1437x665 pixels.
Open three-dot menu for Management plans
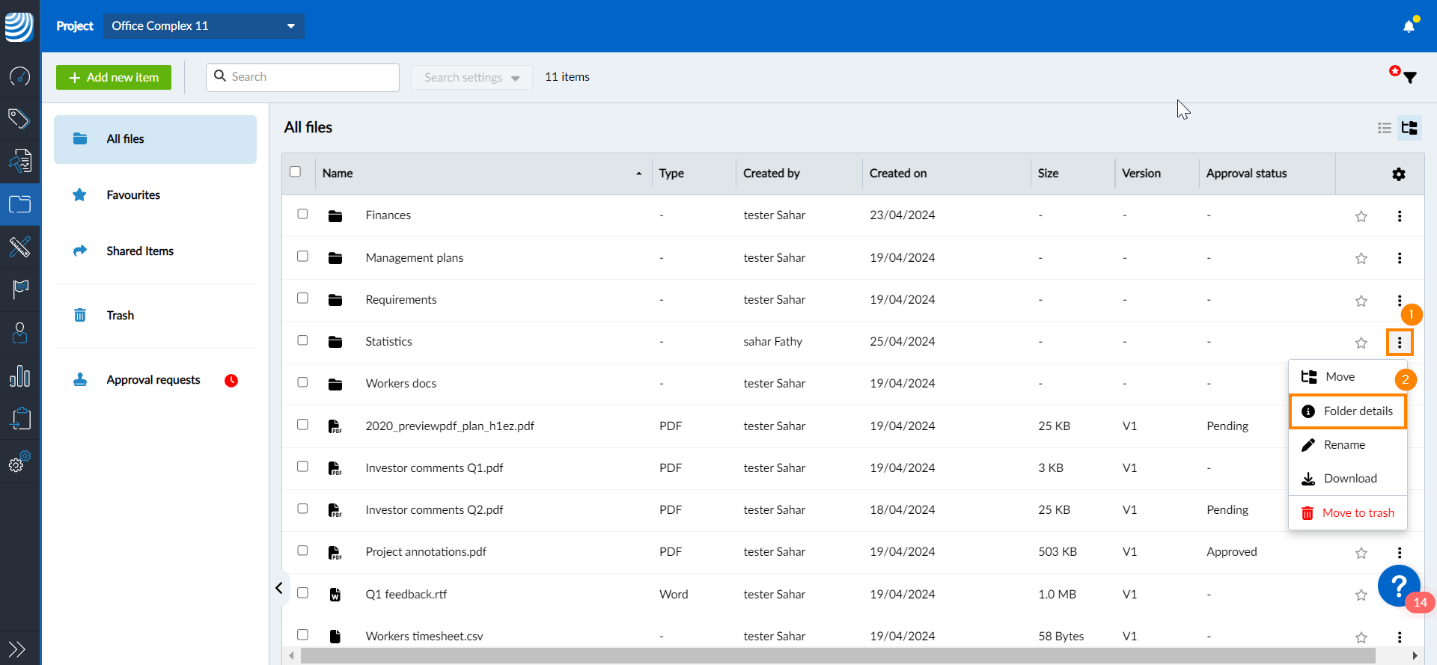click(x=1399, y=258)
